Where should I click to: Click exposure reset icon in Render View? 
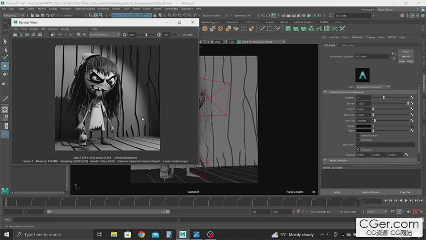pyautogui.click(x=125, y=35)
